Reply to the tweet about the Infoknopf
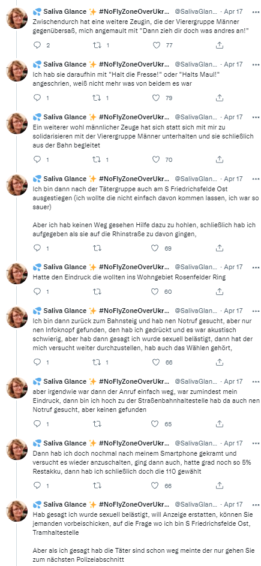 (37, 362)
